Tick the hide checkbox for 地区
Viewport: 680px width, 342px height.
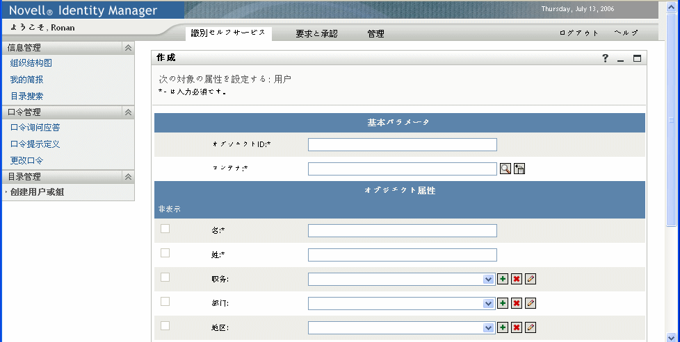(x=165, y=325)
